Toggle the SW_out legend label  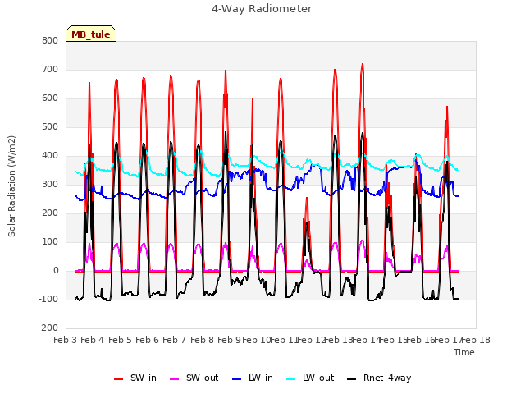coord(203,378)
